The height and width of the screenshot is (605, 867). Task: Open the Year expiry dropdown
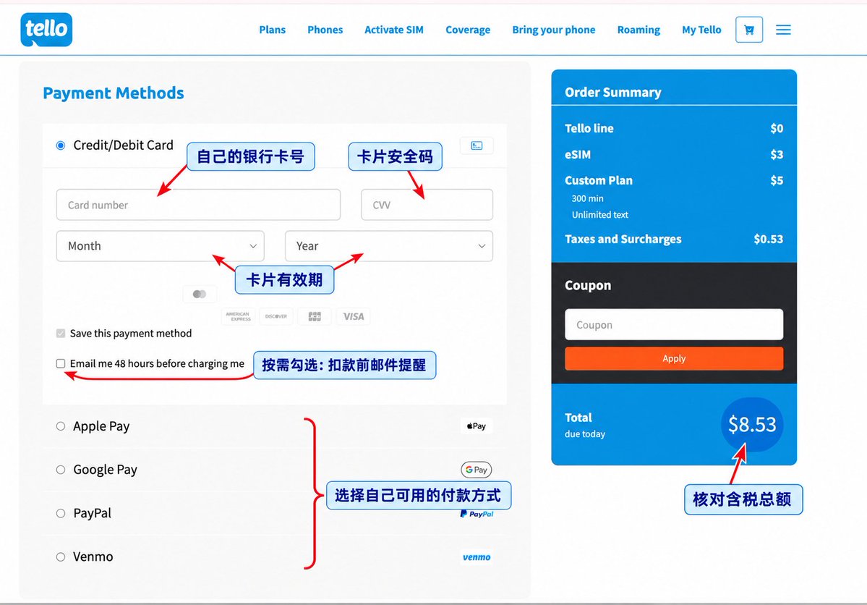389,246
